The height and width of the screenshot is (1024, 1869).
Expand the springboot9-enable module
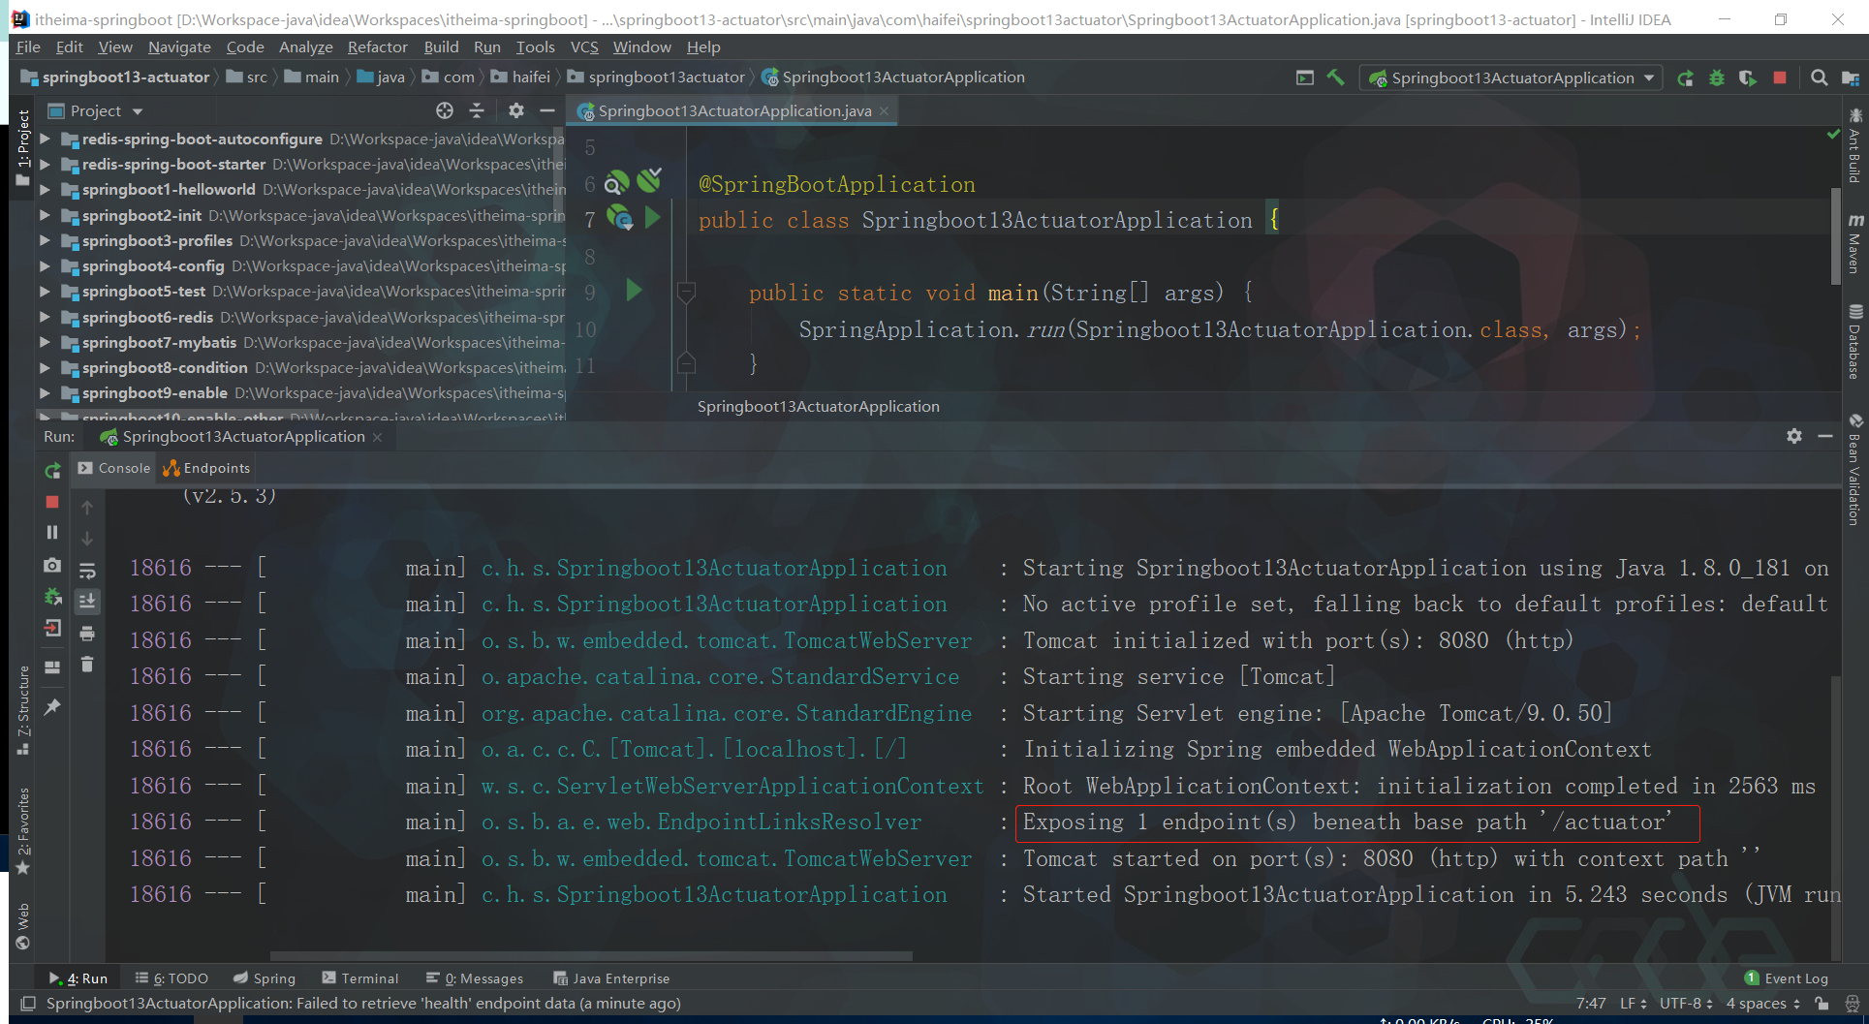tap(45, 392)
